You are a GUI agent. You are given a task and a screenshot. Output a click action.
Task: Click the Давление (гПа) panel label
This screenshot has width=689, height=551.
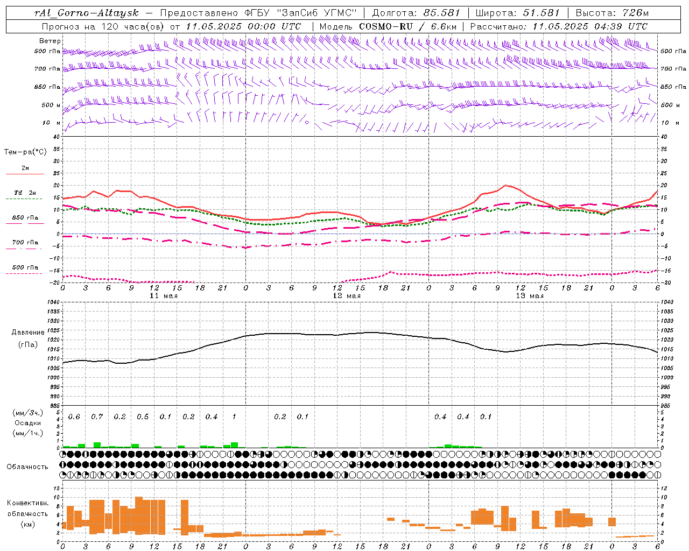tap(27, 338)
